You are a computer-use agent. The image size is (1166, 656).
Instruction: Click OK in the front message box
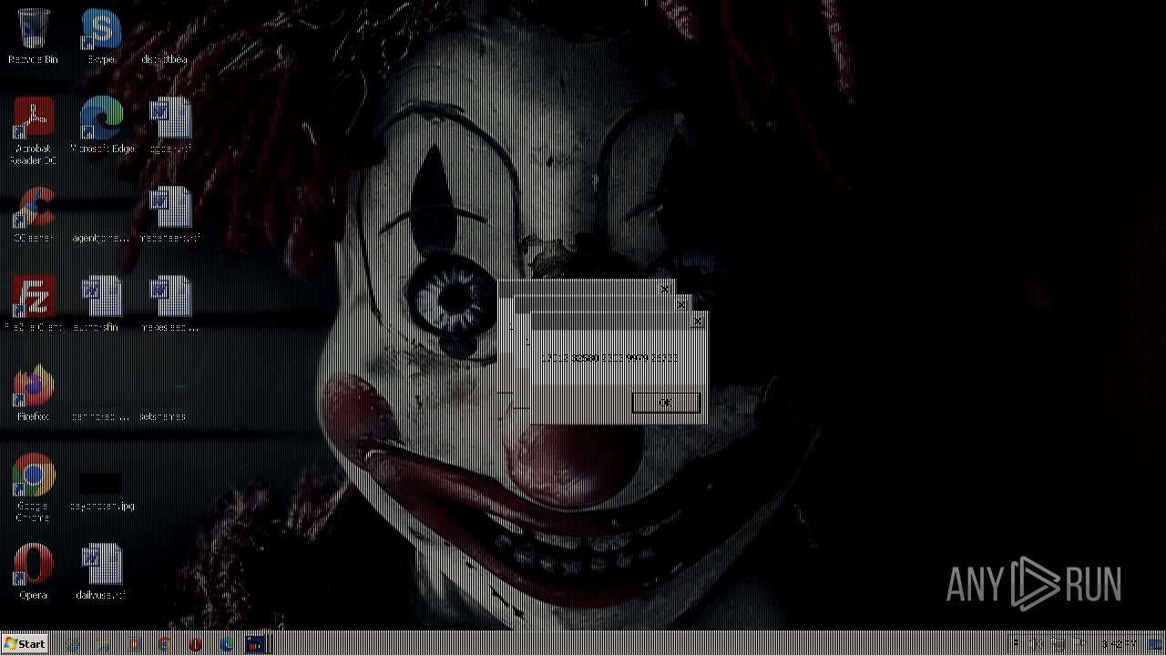[667, 404]
